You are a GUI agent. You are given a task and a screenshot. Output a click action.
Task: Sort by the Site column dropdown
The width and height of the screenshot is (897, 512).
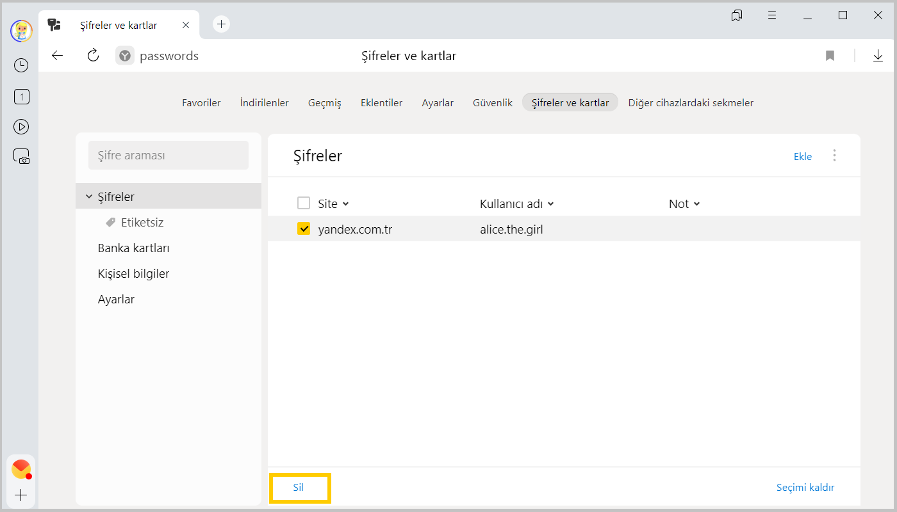[x=333, y=204]
